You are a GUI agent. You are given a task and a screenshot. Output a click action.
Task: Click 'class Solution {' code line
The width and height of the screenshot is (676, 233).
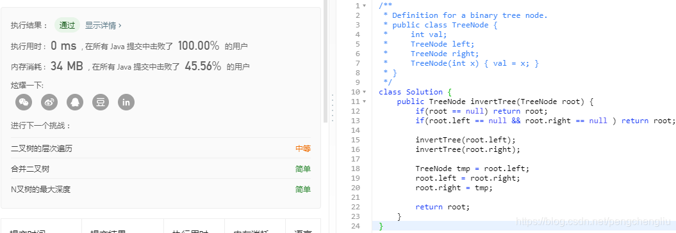coord(415,92)
